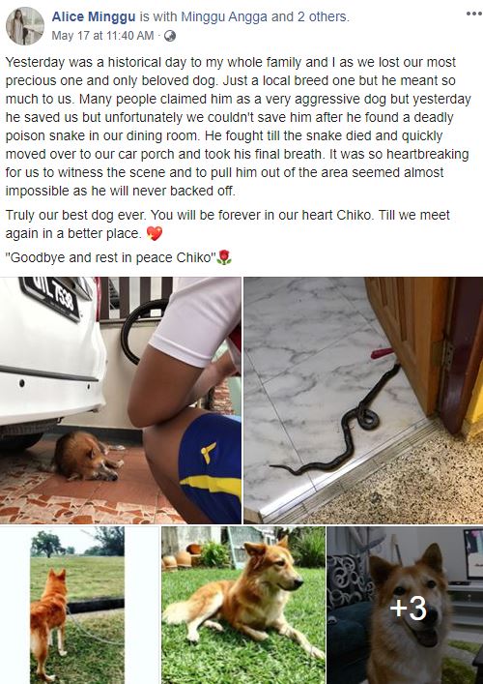
Task: Show the '2 others' tagged people
Action: tap(317, 17)
